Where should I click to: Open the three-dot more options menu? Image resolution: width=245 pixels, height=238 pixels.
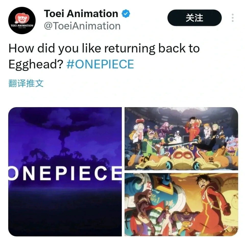click(232, 18)
